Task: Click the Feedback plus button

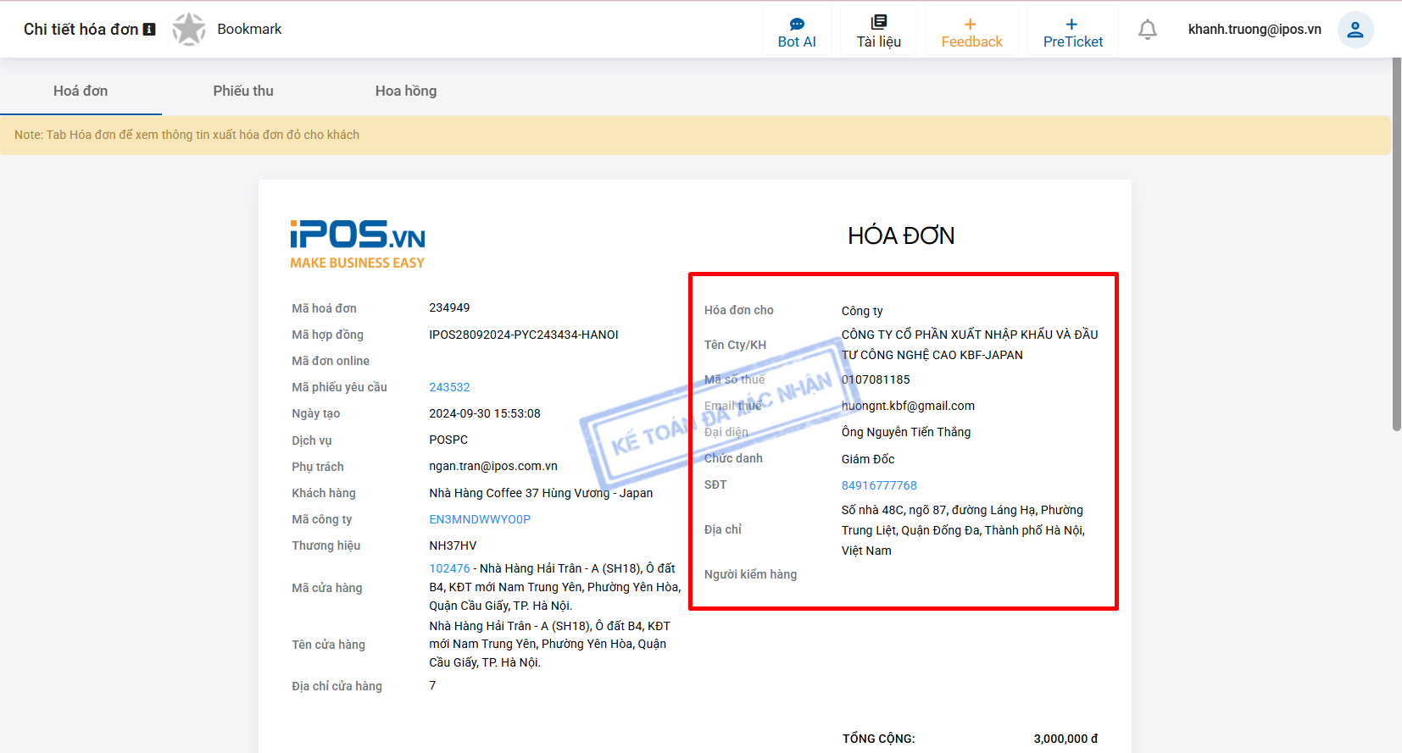Action: click(x=971, y=30)
